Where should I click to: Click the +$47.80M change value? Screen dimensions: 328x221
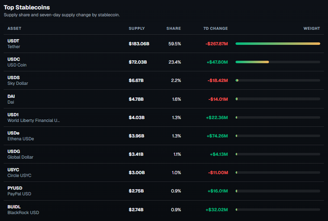(x=217, y=62)
